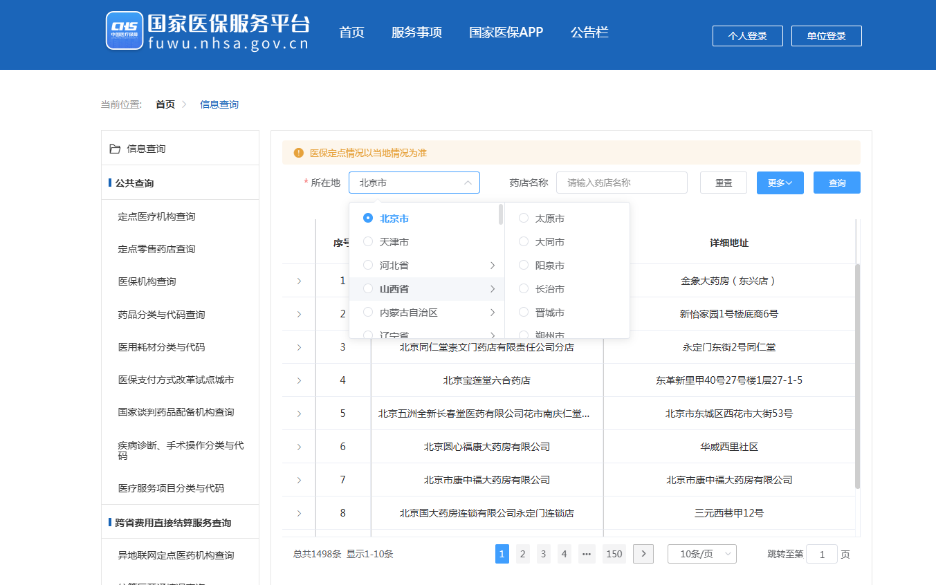
Task: Focus the 药店名称 input field
Action: 621,183
